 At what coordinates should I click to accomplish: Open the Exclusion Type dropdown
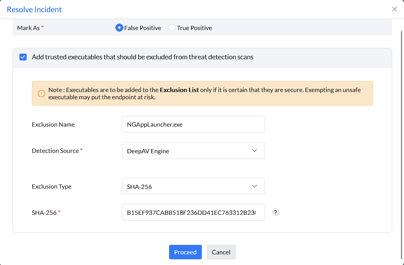pyautogui.click(x=193, y=186)
